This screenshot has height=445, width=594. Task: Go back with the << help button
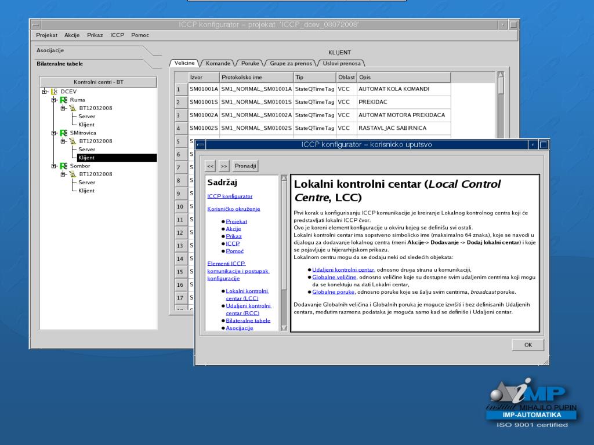pos(211,167)
